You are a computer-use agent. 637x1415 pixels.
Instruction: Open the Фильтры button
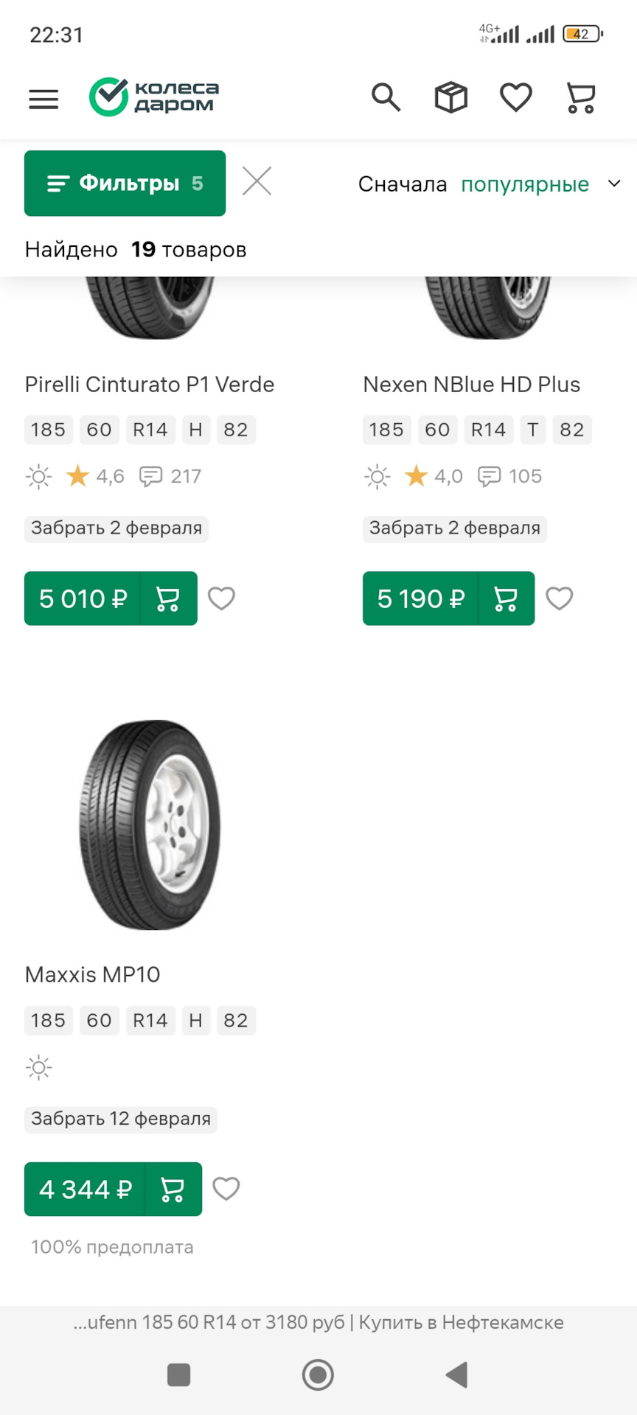click(125, 184)
